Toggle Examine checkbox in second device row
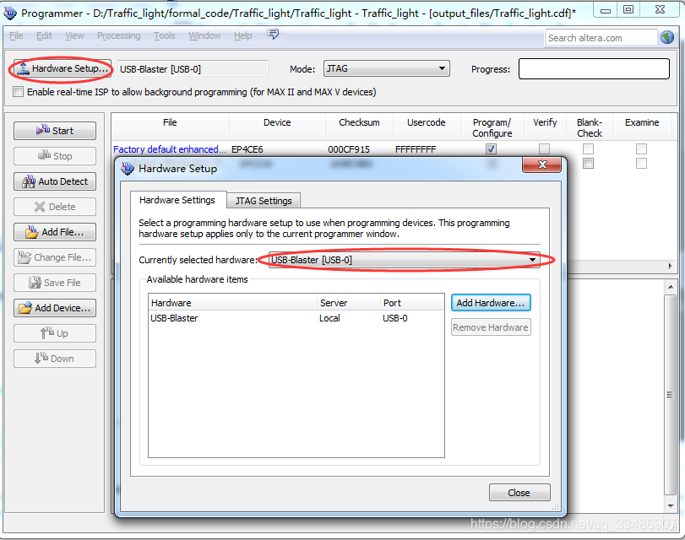The image size is (685, 540). 641,164
